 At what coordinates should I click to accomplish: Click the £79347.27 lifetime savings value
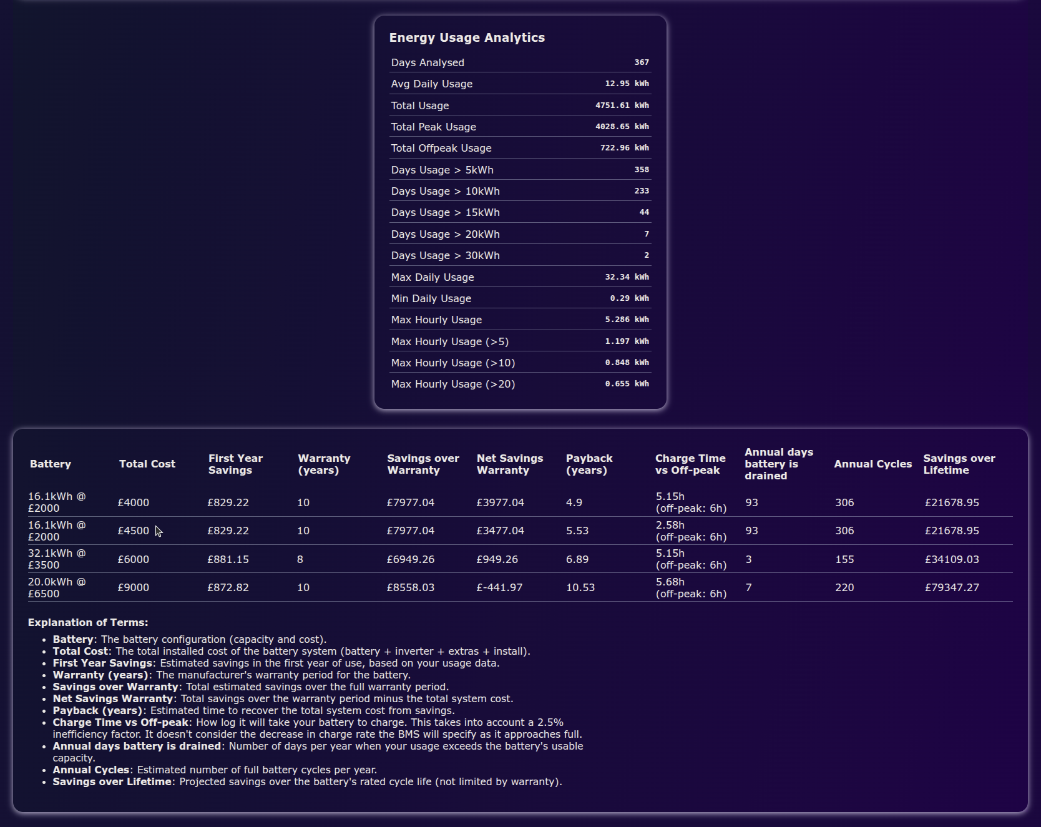click(x=952, y=587)
